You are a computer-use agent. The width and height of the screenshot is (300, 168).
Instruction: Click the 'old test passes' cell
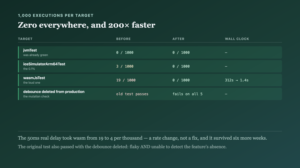pos(132,94)
